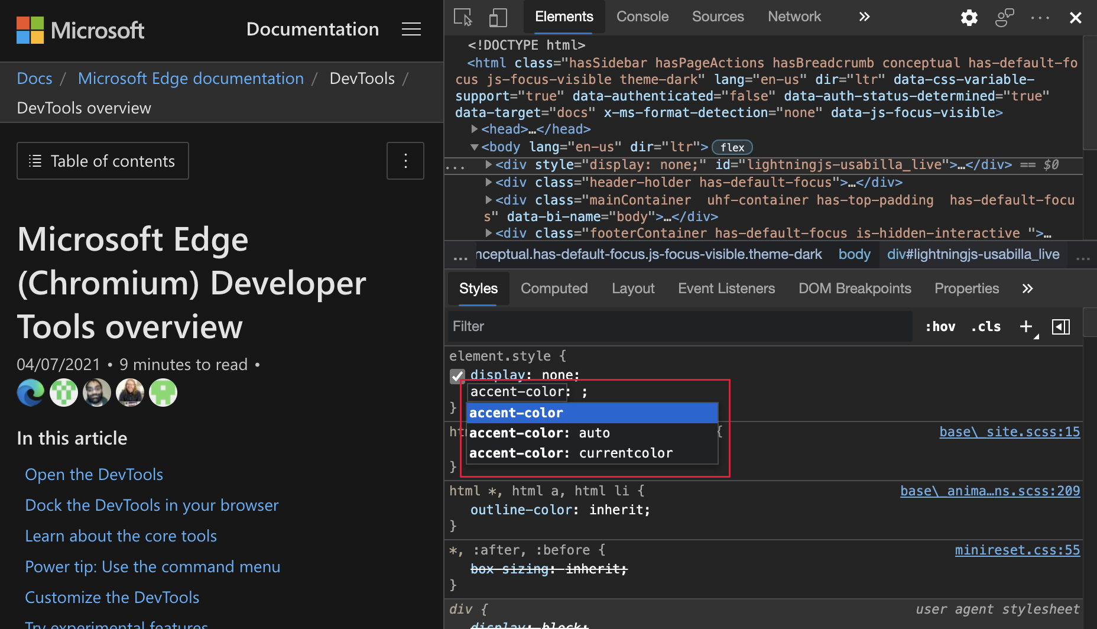Expand the mainContainer div node
Viewport: 1097px width, 629px height.
489,200
